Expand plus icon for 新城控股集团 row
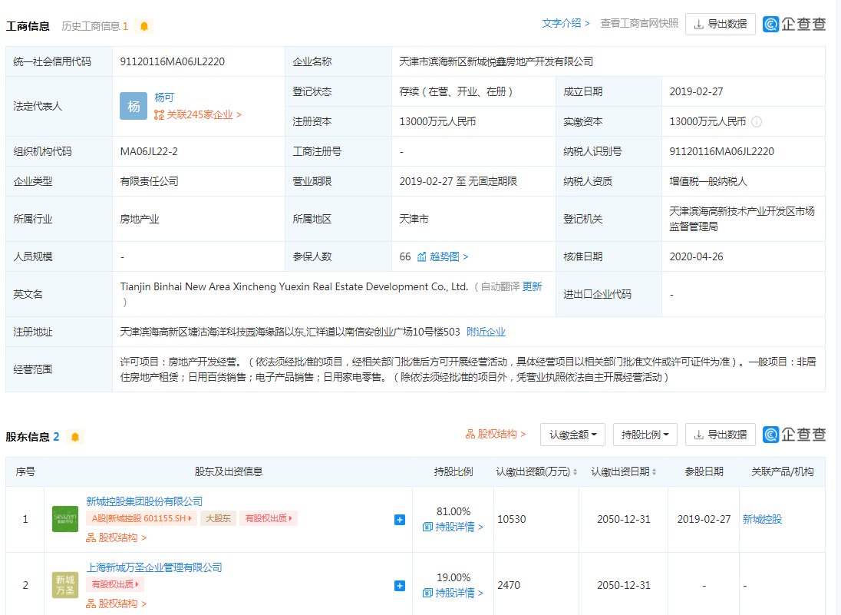This screenshot has height=615, width=841. click(399, 520)
